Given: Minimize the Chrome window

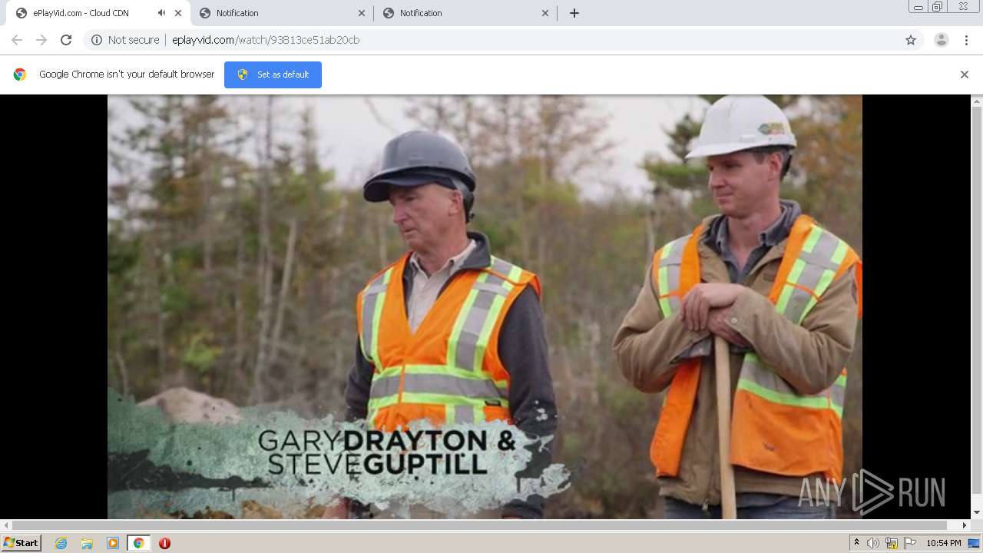Looking at the screenshot, I should tap(918, 7).
